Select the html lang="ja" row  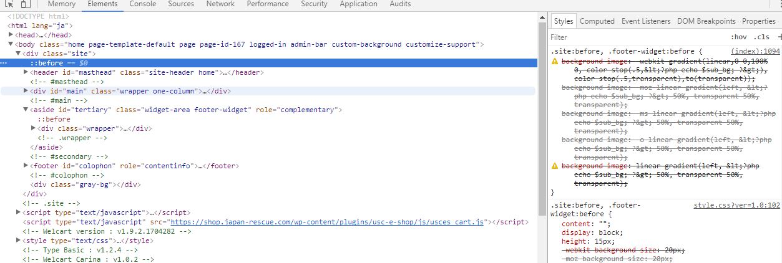coord(40,26)
